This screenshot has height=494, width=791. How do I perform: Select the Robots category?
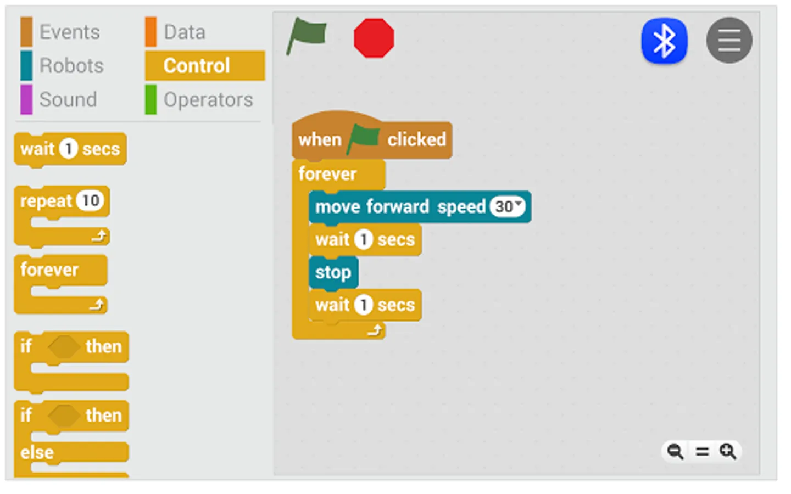[71, 66]
